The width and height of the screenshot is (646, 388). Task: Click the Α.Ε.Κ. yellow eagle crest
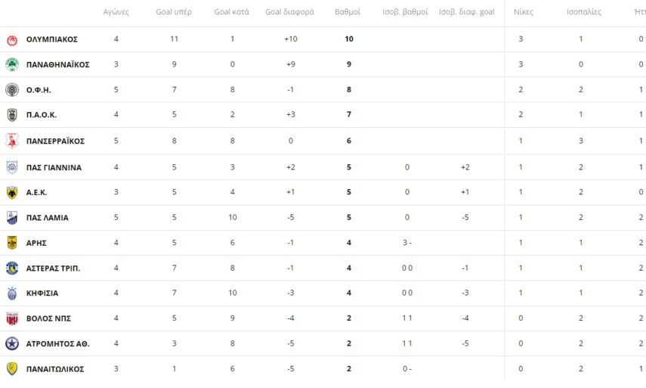click(x=12, y=192)
